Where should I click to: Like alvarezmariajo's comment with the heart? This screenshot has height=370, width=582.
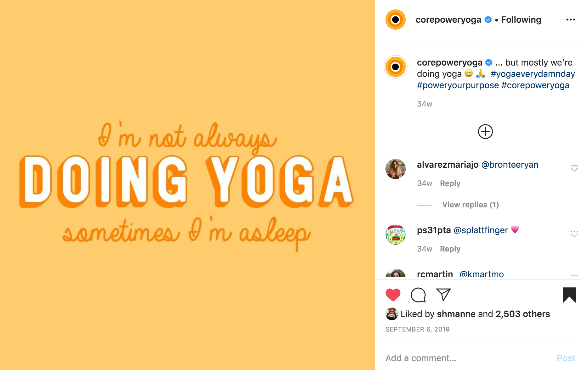click(x=574, y=168)
